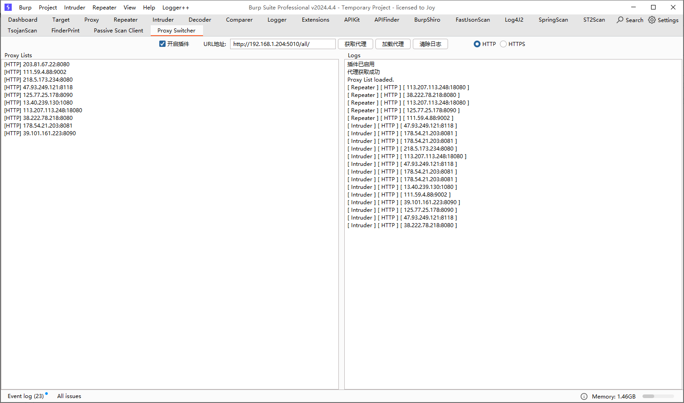Image resolution: width=684 pixels, height=403 pixels.
Task: Switch to the Target tab
Action: (x=61, y=20)
